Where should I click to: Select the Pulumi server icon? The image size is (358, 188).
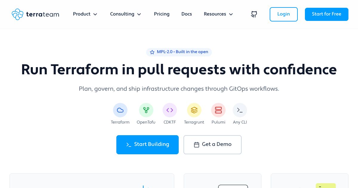(218, 110)
